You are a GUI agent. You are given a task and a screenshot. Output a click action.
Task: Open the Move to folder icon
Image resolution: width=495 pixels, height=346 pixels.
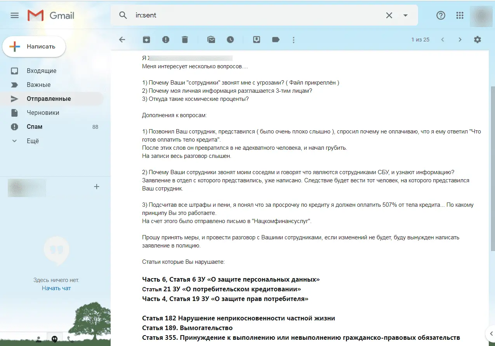tap(257, 40)
